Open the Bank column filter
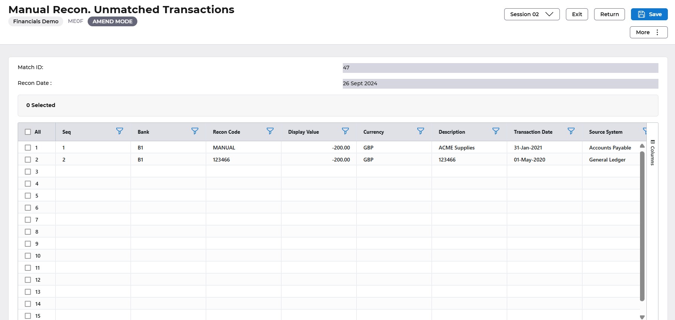 [x=195, y=131]
